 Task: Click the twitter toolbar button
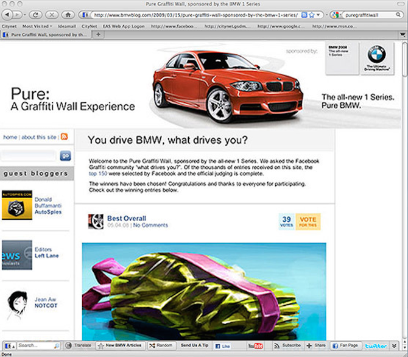point(376,346)
